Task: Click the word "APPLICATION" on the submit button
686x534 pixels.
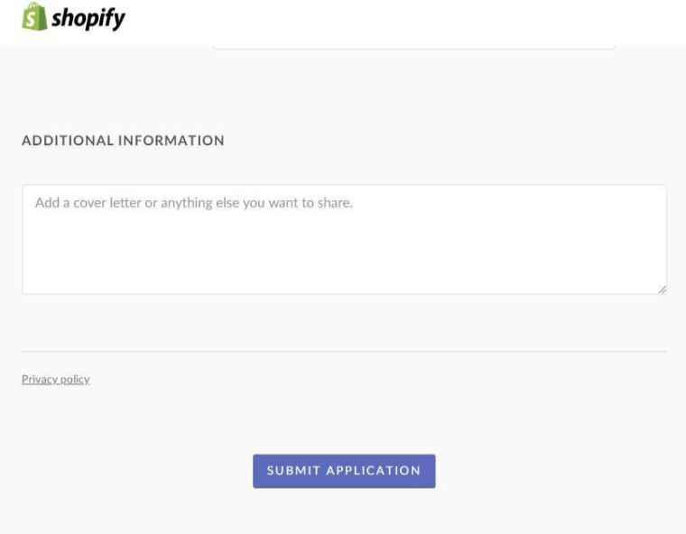Action: coord(373,471)
